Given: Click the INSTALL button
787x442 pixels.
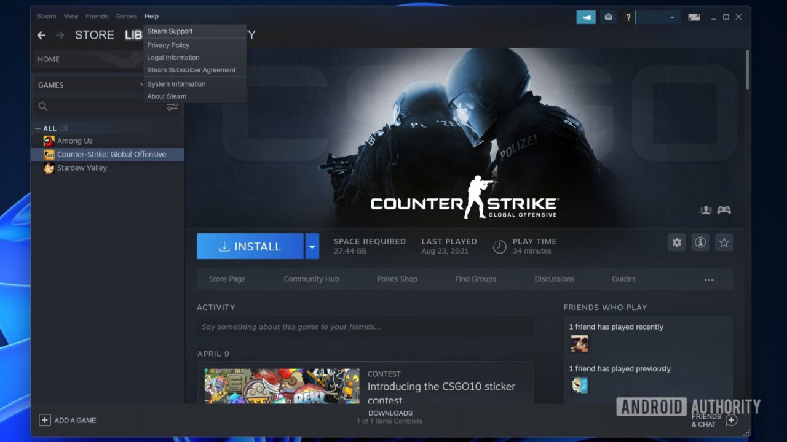Looking at the screenshot, I should (x=250, y=246).
